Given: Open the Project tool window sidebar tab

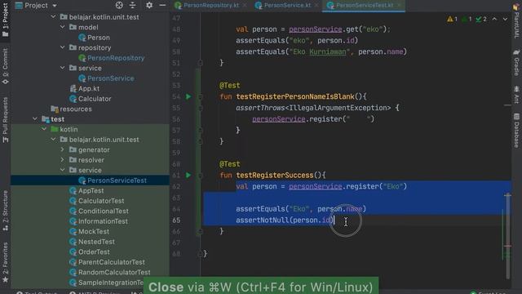Looking at the screenshot, I should [6, 20].
